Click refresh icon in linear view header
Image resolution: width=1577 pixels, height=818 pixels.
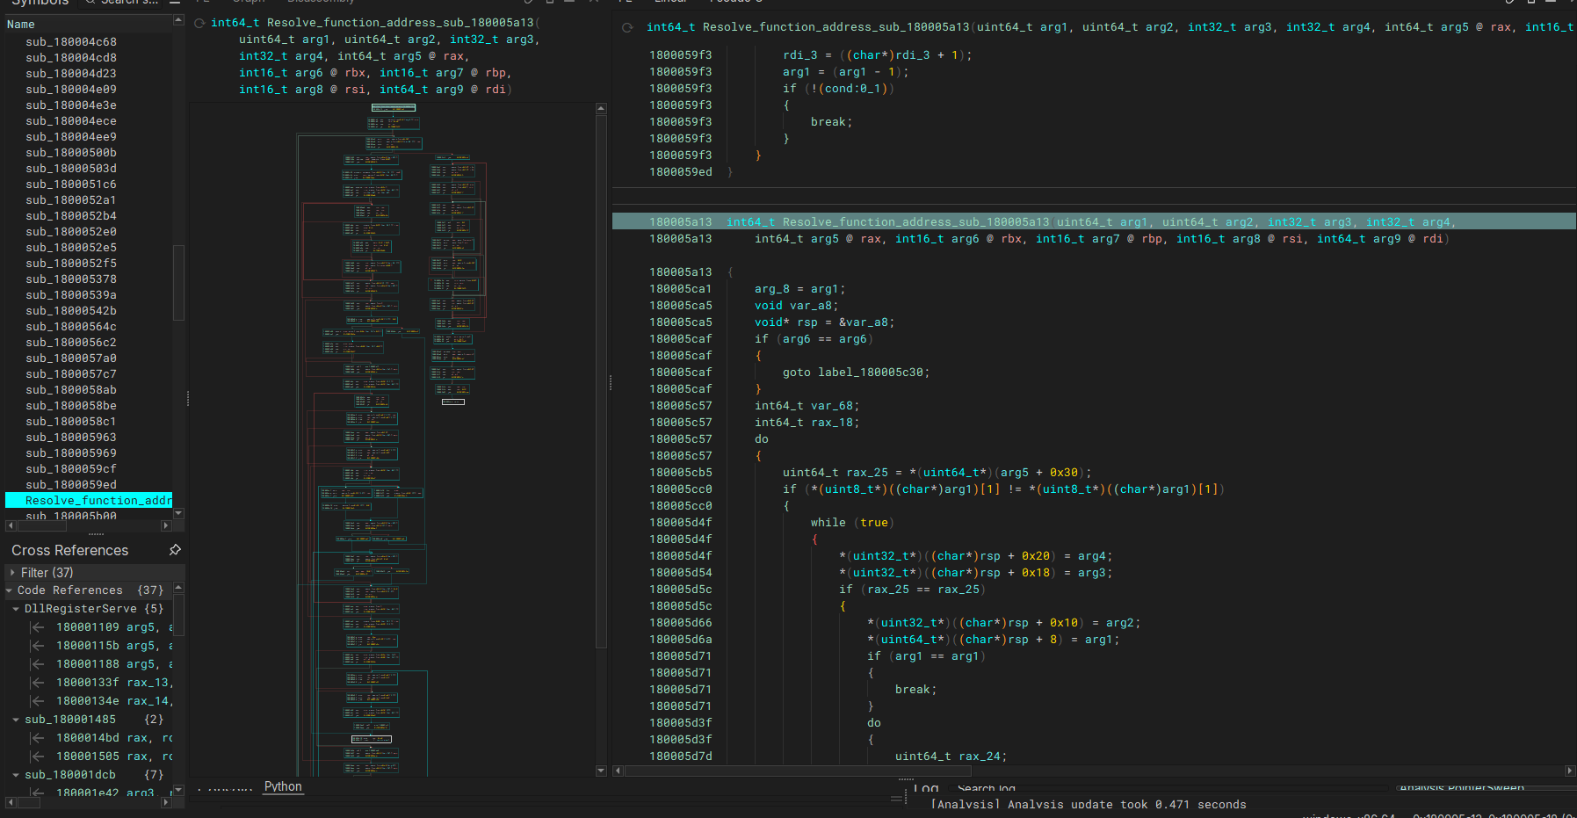(x=627, y=27)
